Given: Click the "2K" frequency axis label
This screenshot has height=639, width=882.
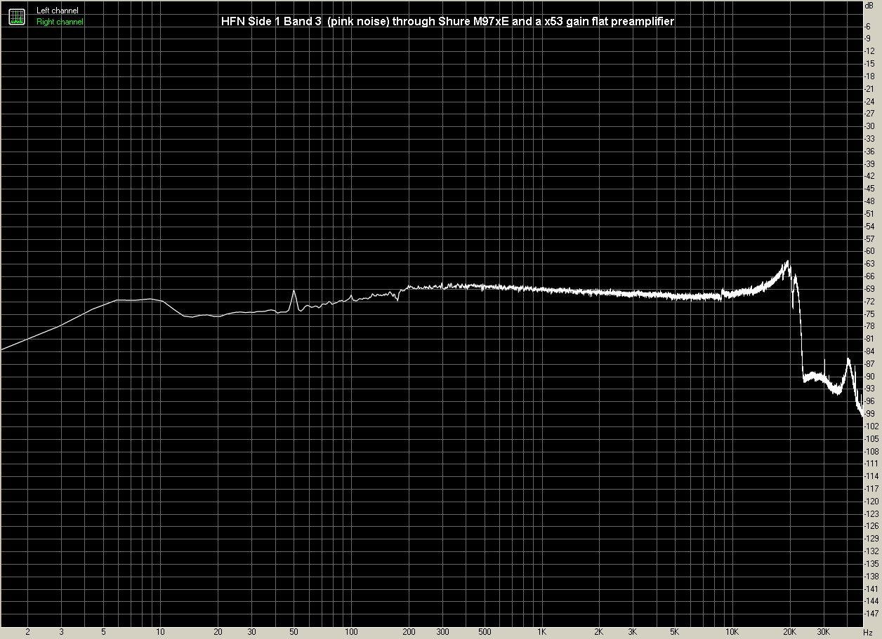Looking at the screenshot, I should click(x=598, y=631).
